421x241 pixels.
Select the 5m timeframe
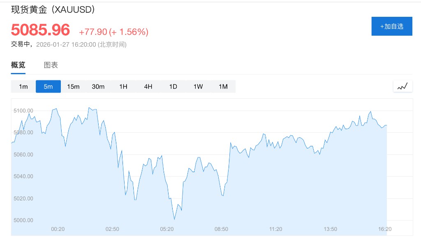tap(49, 86)
